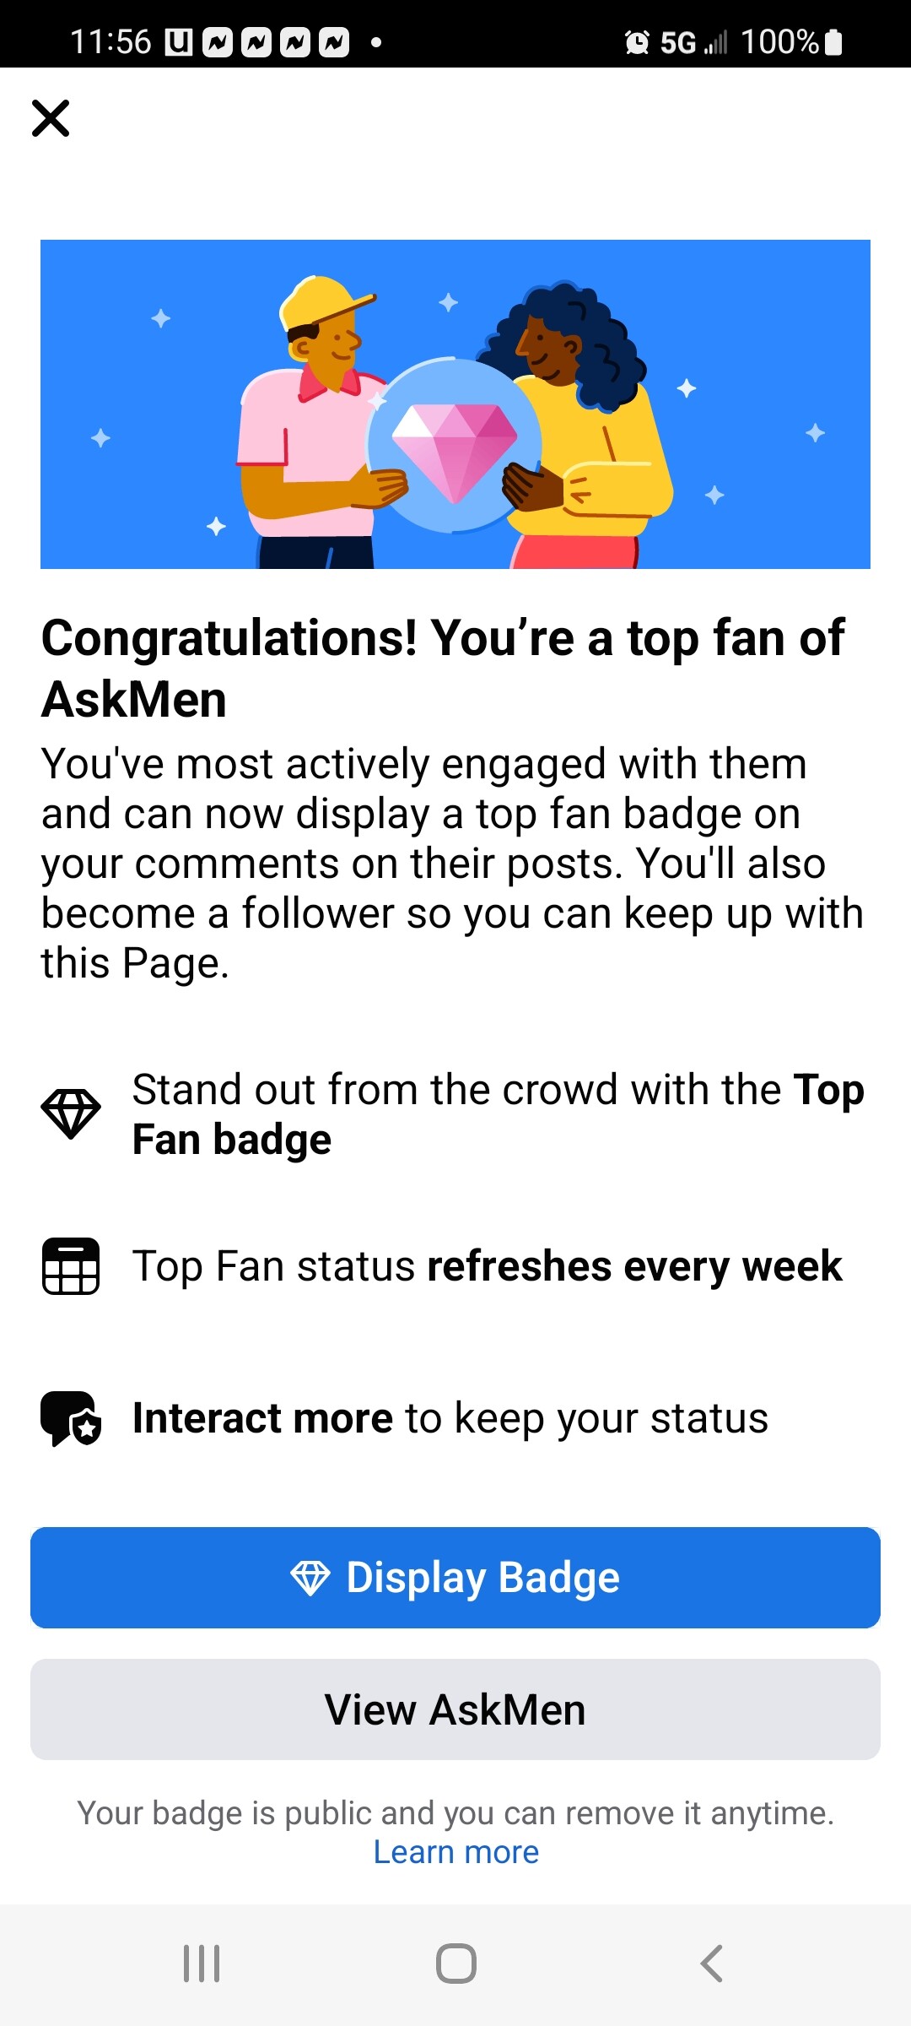Image resolution: width=911 pixels, height=2026 pixels.
Task: Open the View AskMen button
Action: [455, 1709]
